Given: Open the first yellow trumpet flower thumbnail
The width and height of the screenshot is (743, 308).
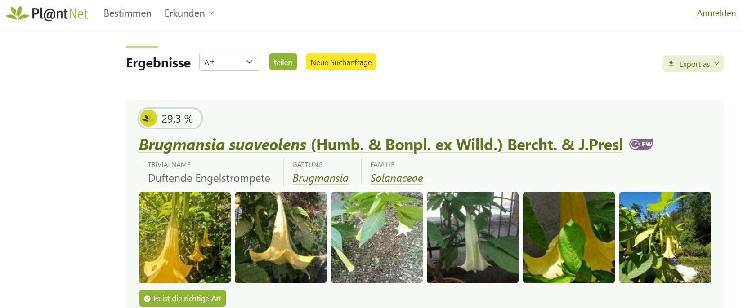Looking at the screenshot, I should pyautogui.click(x=185, y=238).
